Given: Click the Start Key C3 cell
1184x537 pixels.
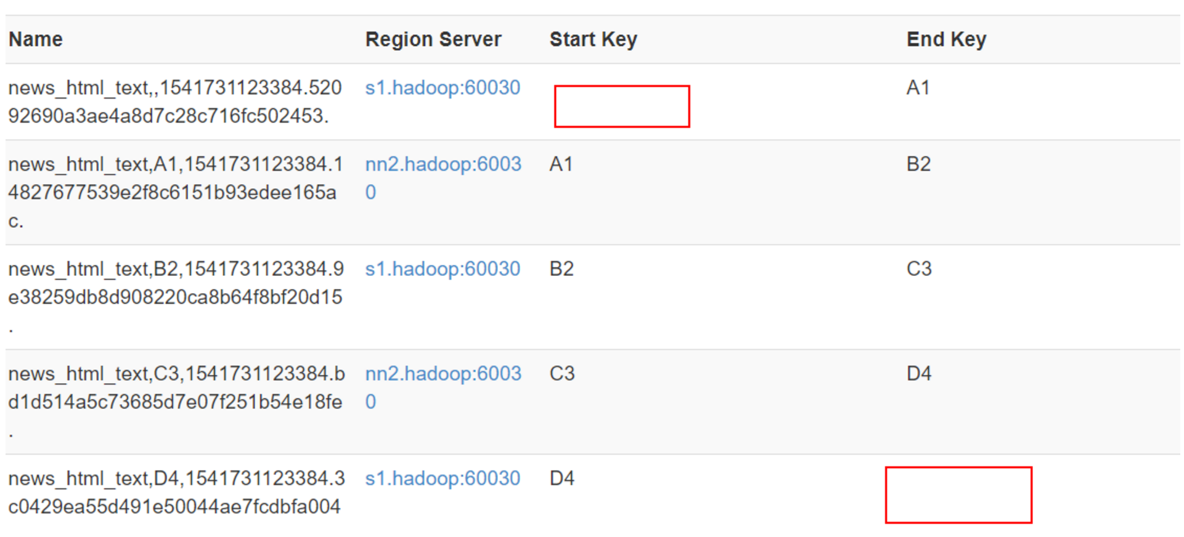Looking at the screenshot, I should click(x=562, y=374).
